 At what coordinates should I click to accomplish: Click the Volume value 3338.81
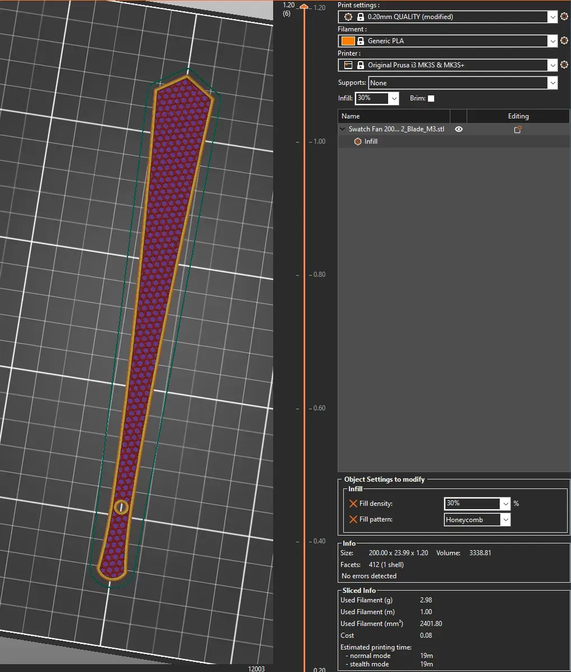pos(480,553)
